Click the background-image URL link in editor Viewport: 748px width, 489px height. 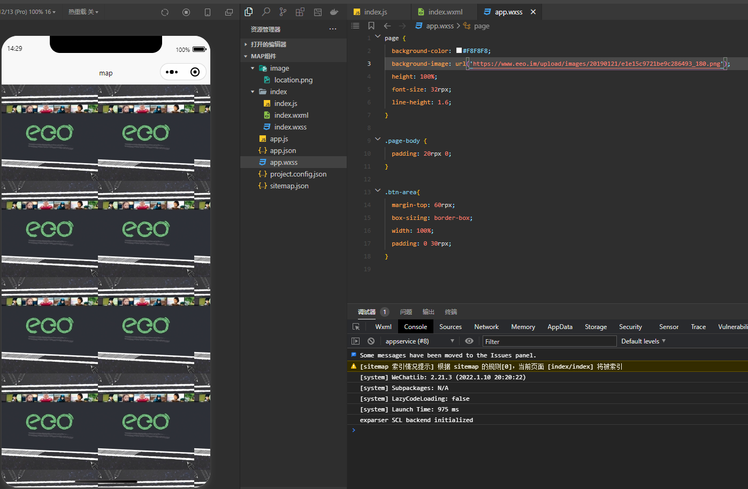pos(597,64)
